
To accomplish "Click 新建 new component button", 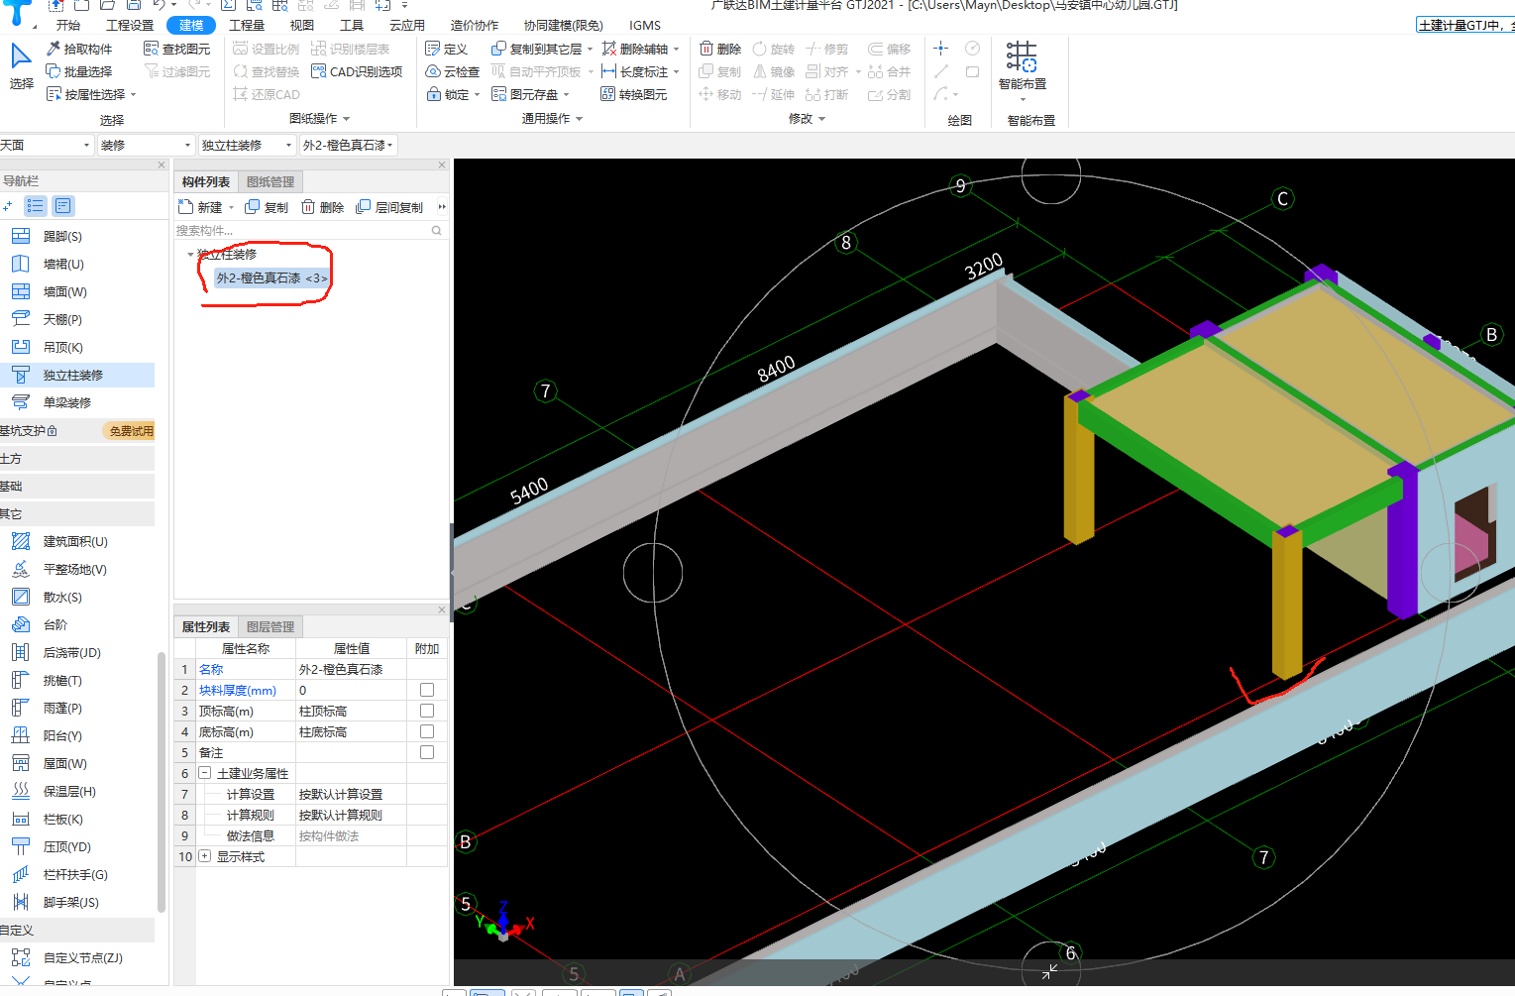I will pyautogui.click(x=201, y=207).
